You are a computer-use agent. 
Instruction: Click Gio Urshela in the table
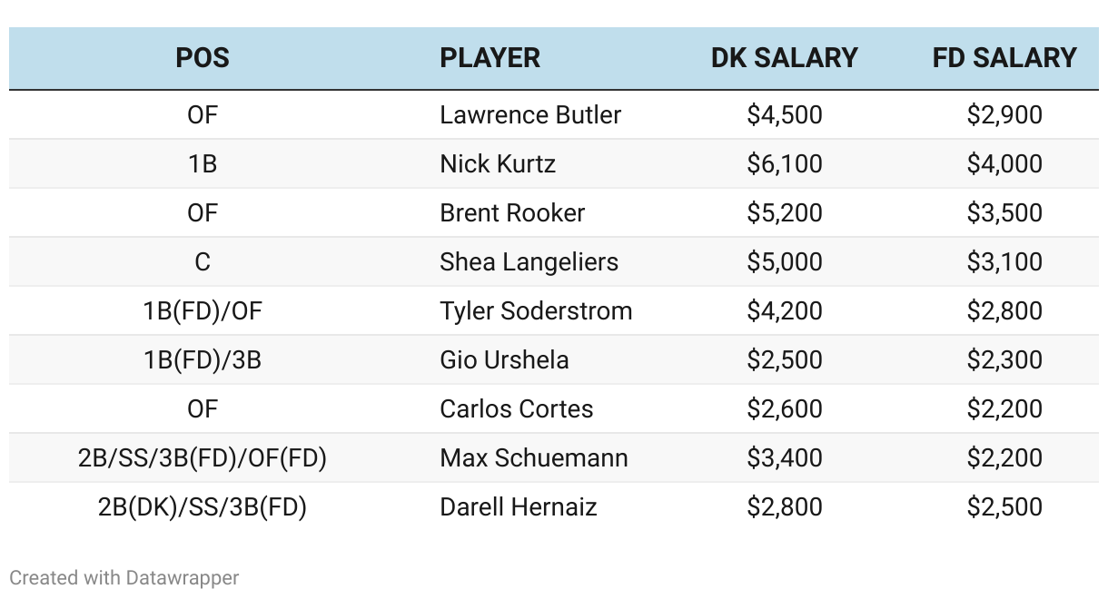tap(504, 360)
